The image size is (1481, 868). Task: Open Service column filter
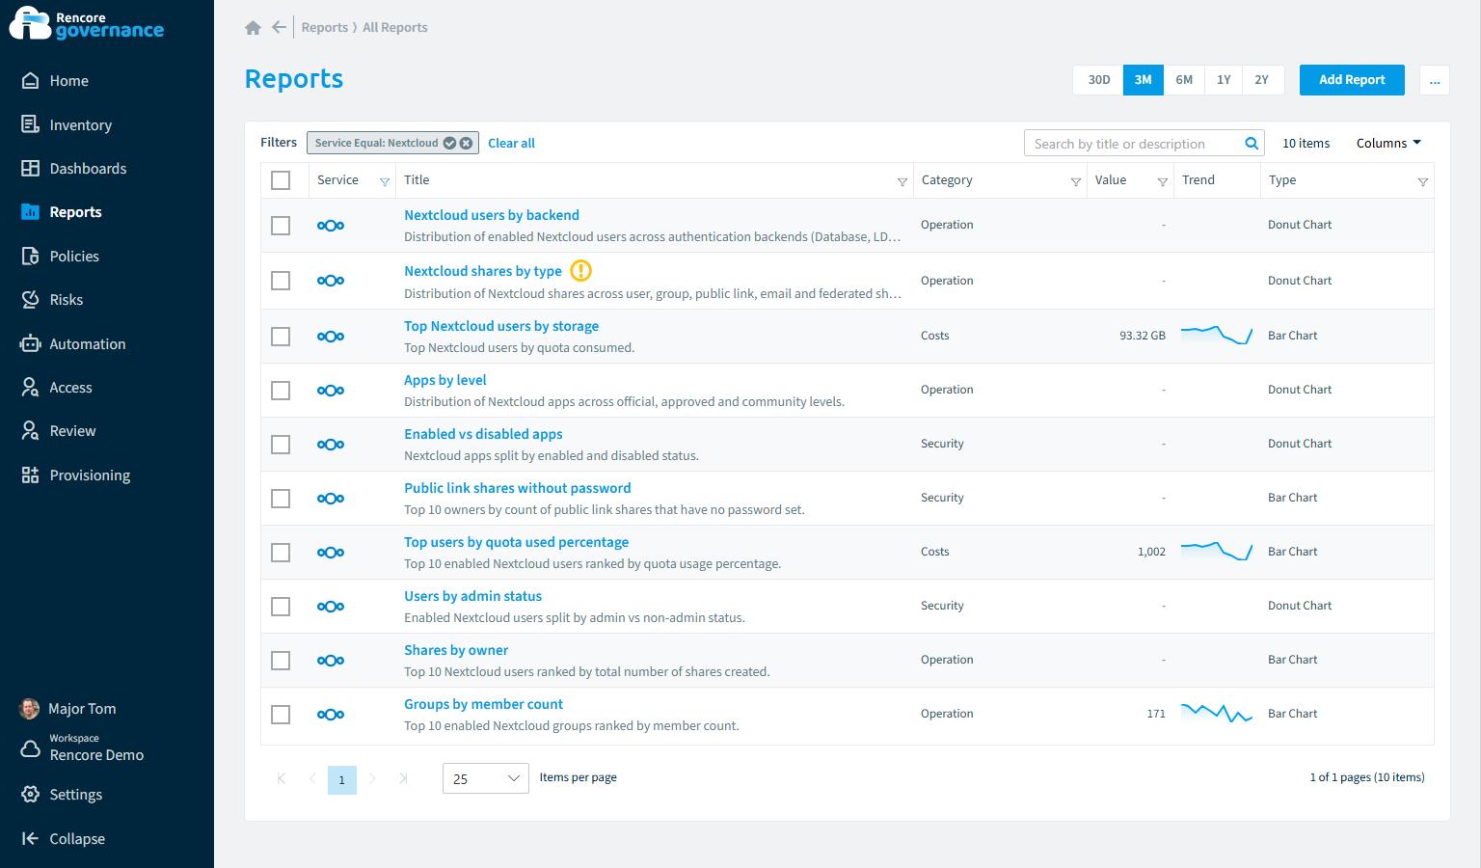click(x=385, y=181)
